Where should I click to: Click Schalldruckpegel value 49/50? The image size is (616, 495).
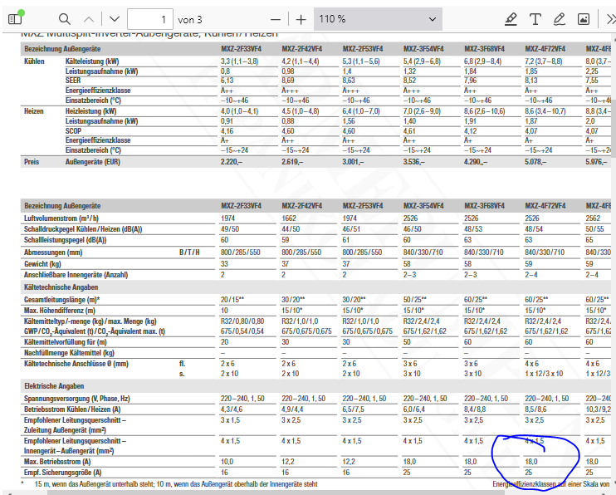click(230, 229)
